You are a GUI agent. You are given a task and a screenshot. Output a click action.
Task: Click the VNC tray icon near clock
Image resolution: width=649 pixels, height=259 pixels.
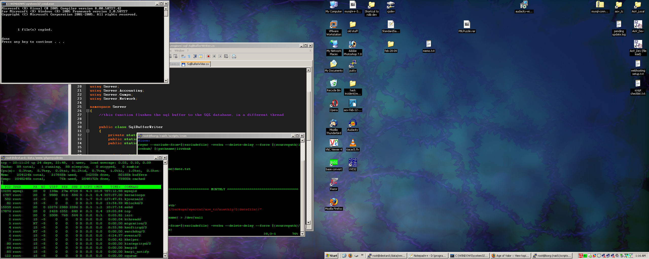tap(631, 256)
